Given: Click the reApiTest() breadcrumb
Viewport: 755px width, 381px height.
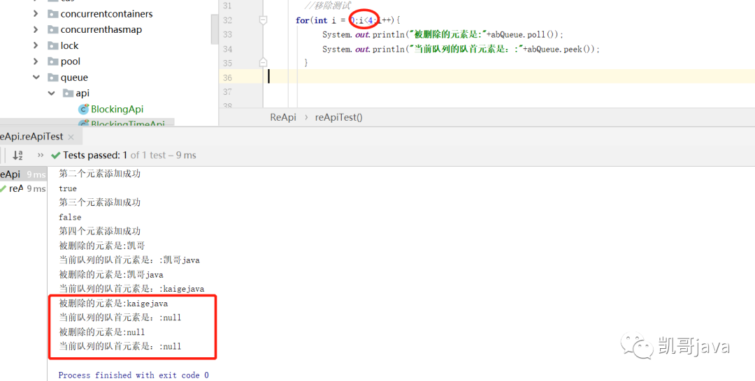Looking at the screenshot, I should pyautogui.click(x=339, y=117).
